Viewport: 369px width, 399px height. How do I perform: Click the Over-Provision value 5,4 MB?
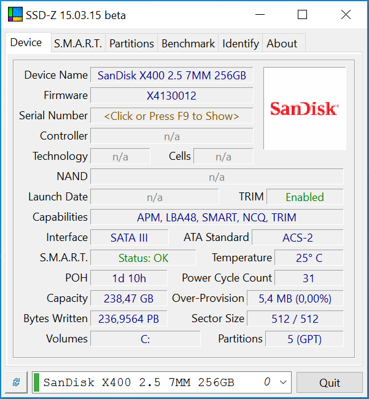click(x=295, y=298)
